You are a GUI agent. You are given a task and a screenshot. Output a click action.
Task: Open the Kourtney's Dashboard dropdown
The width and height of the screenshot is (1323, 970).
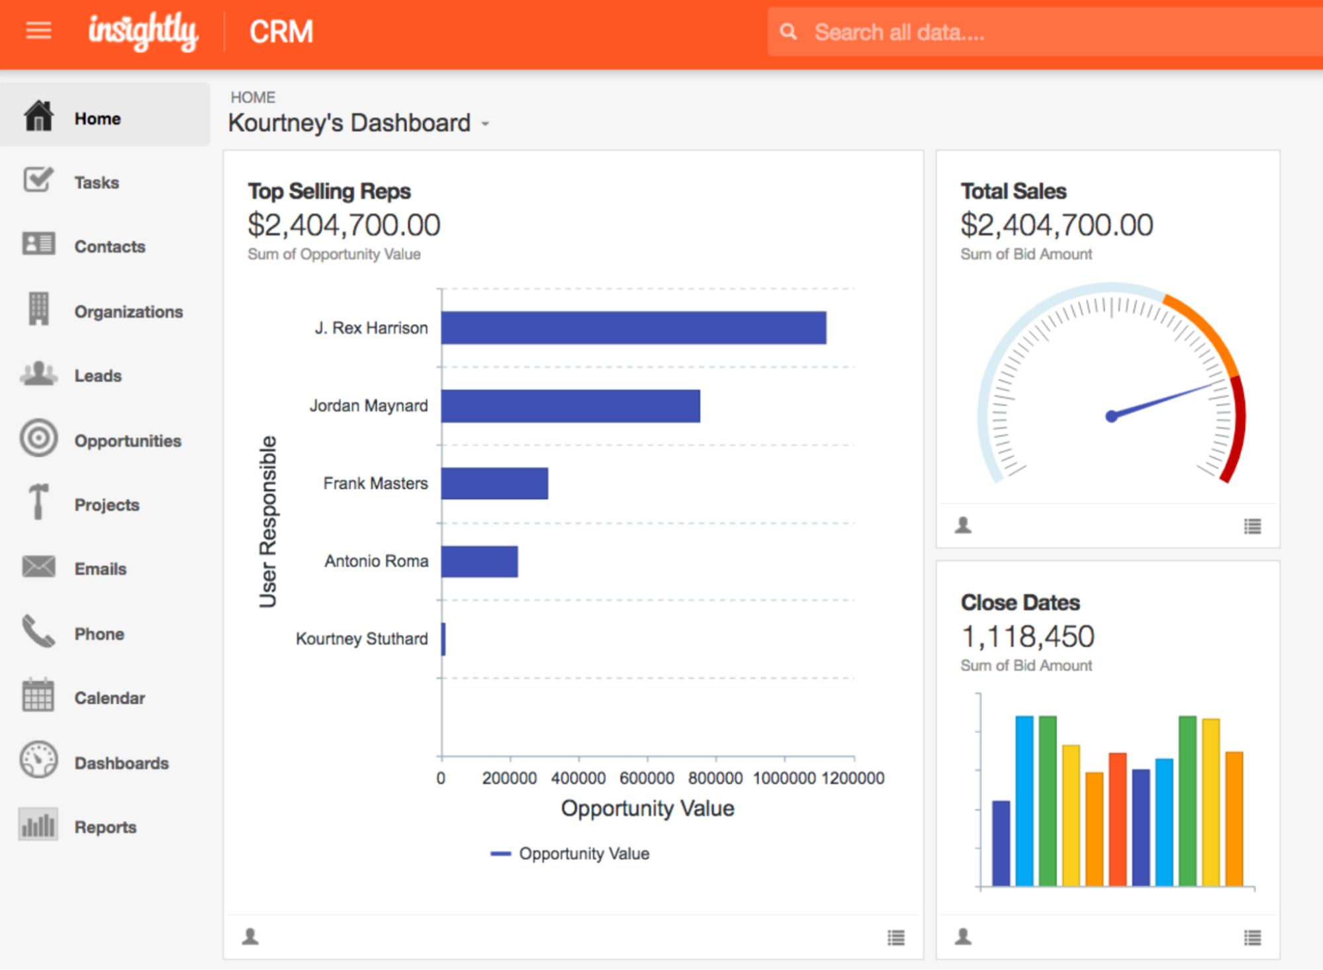(485, 124)
